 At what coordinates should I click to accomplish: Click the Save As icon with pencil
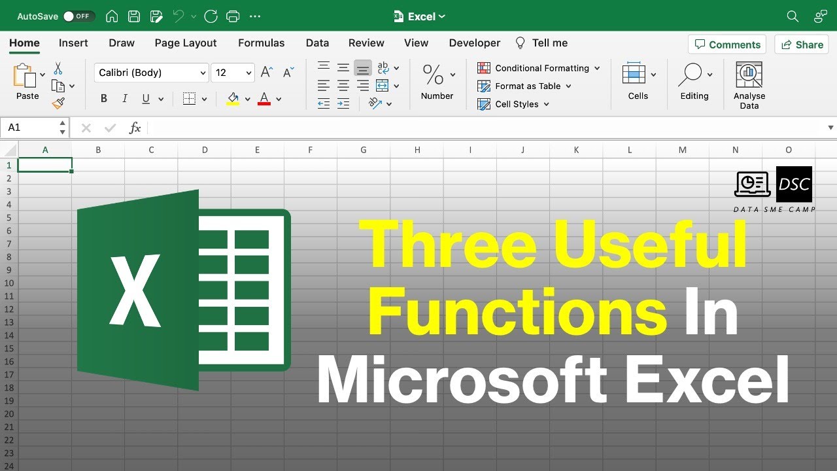coord(156,16)
